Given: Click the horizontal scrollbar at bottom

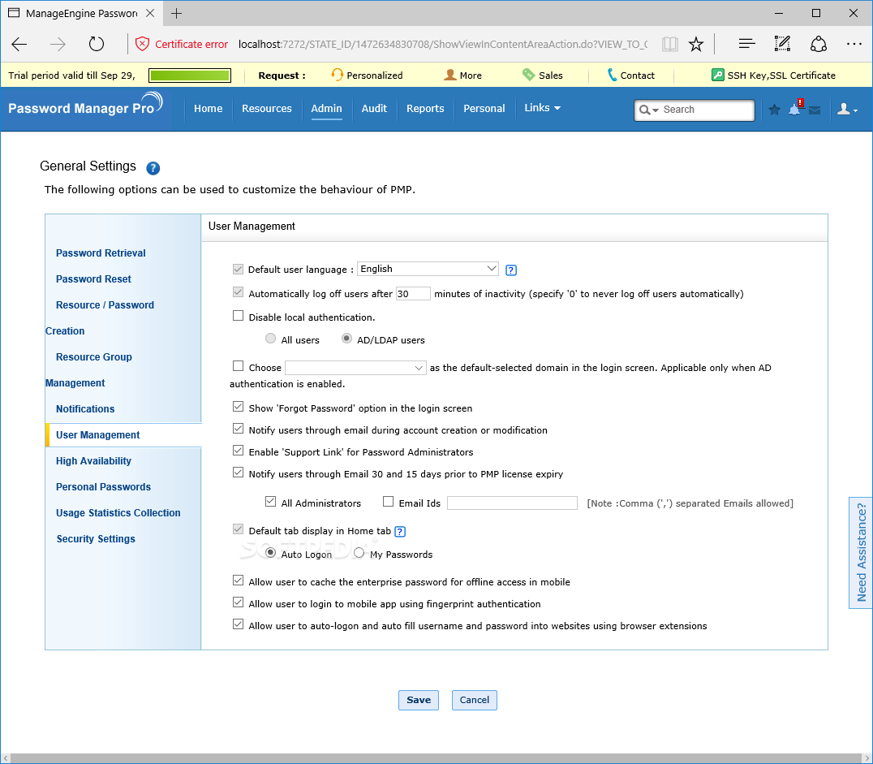Looking at the screenshot, I should 436,758.
